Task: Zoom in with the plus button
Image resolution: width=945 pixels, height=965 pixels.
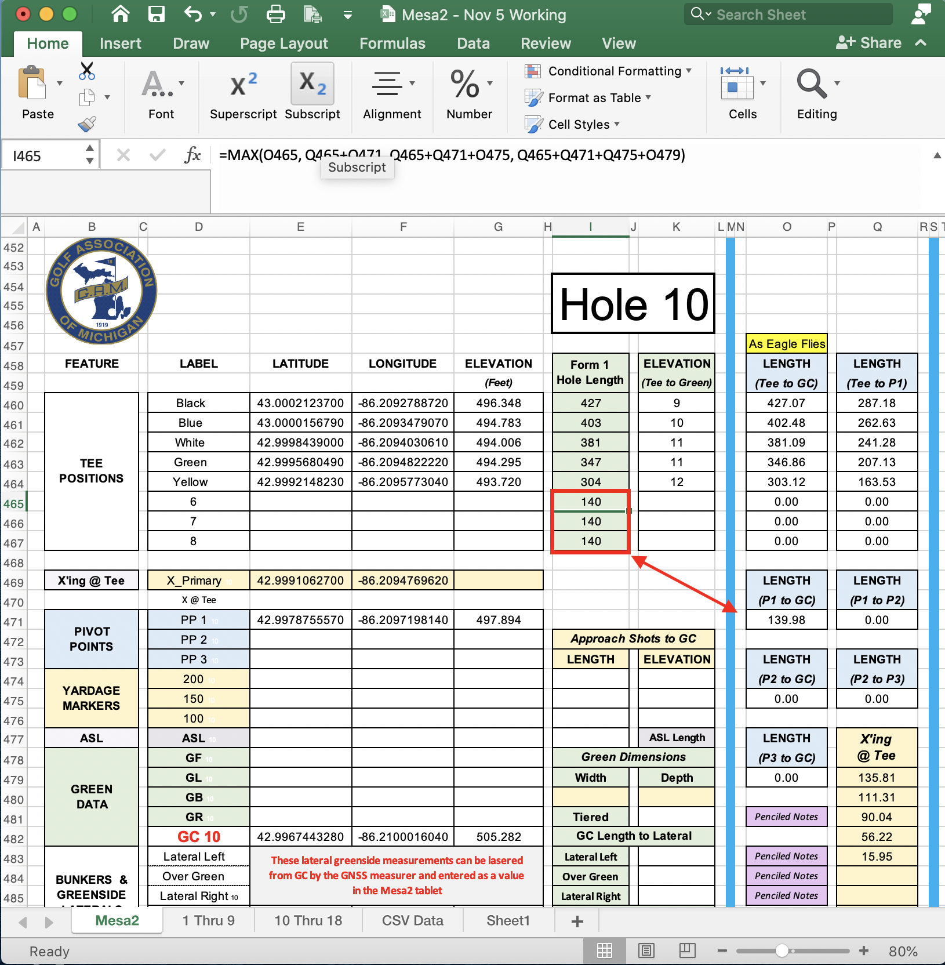Action: [x=864, y=951]
